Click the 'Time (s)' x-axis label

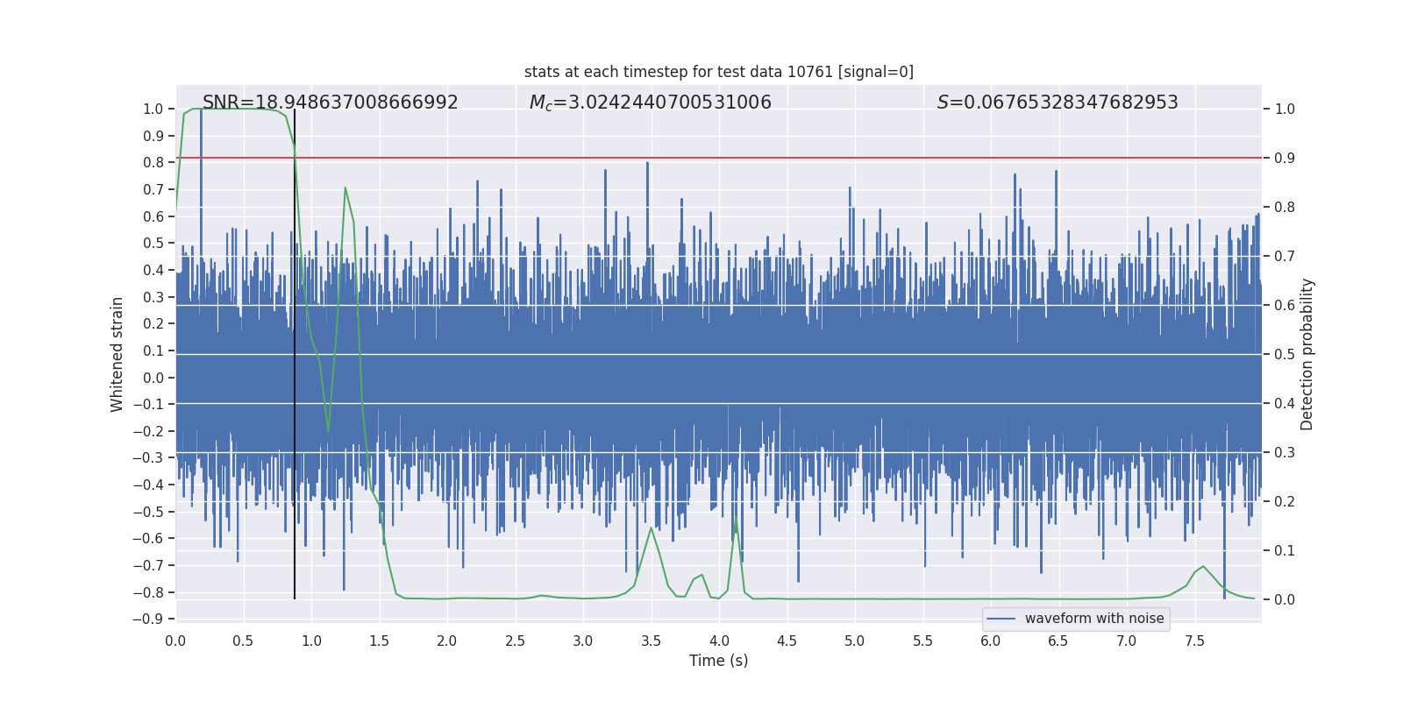click(718, 661)
